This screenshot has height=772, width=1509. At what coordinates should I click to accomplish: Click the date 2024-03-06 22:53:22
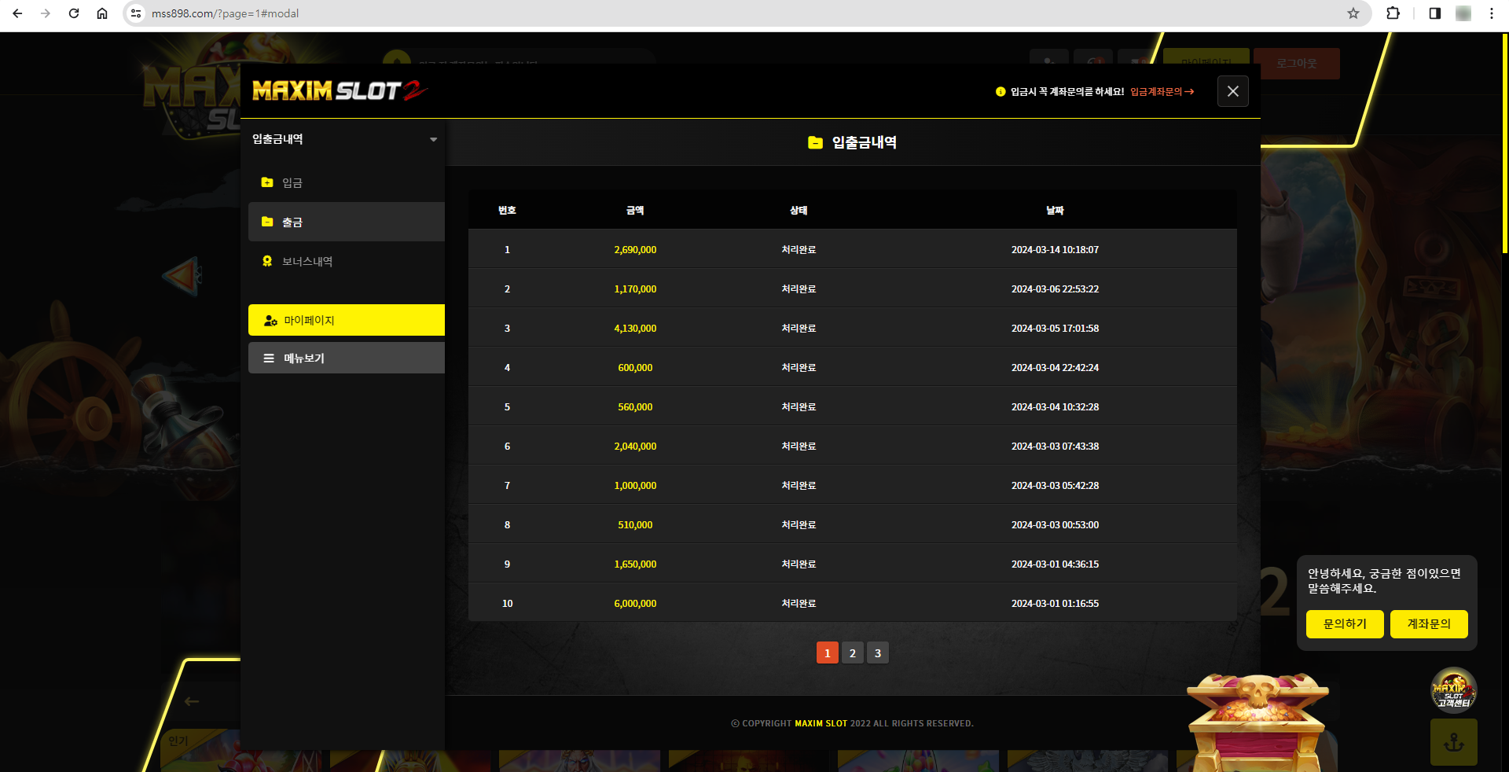1055,289
